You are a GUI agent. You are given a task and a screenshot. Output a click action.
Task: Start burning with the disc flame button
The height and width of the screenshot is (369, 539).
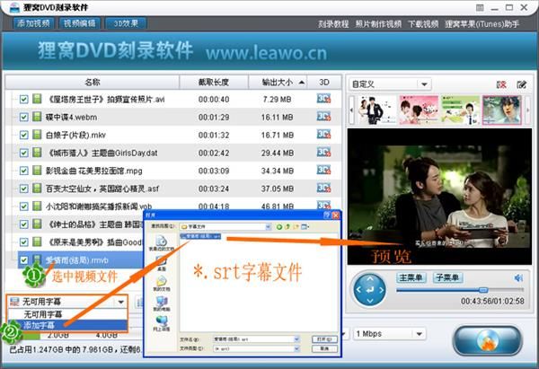[x=488, y=340]
